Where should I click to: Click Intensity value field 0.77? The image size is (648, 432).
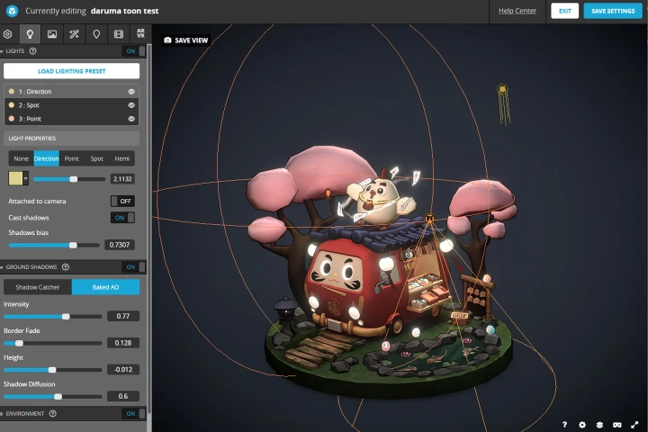[123, 316]
